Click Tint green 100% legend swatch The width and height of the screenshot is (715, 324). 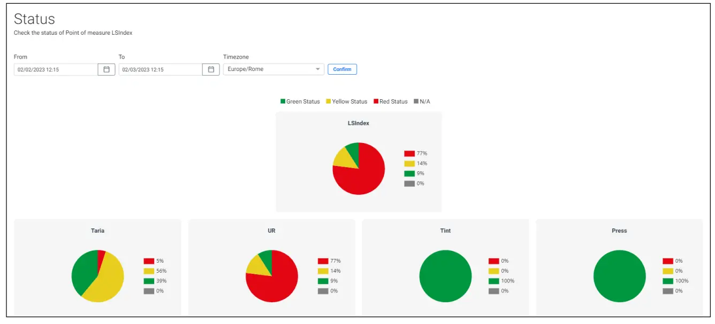(x=494, y=281)
